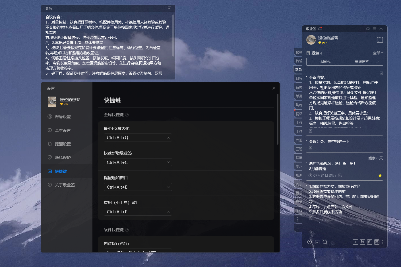Open the 购物 category tab

tap(298, 105)
